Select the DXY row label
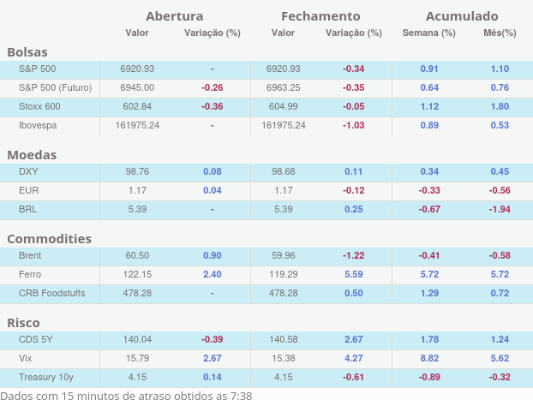This screenshot has height=400, width=533. coord(28,171)
